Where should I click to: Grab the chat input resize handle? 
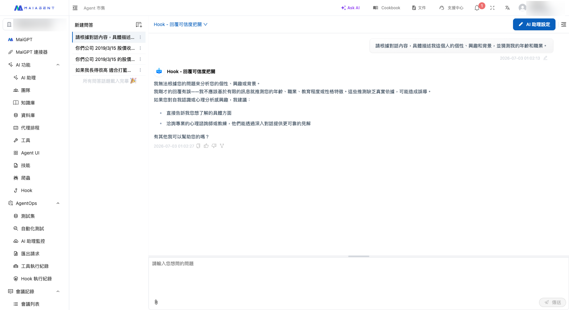[359, 256]
